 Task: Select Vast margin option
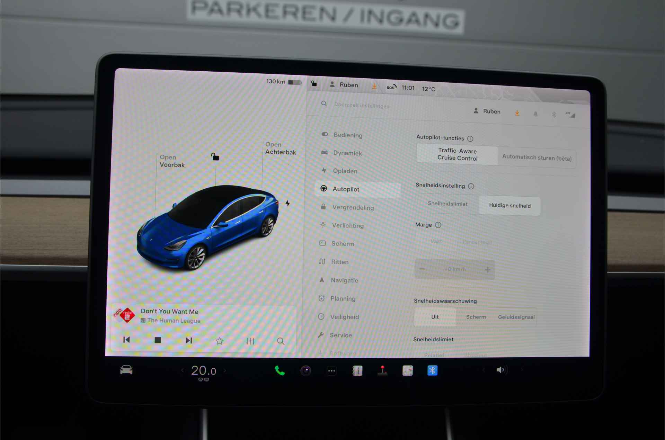click(436, 241)
